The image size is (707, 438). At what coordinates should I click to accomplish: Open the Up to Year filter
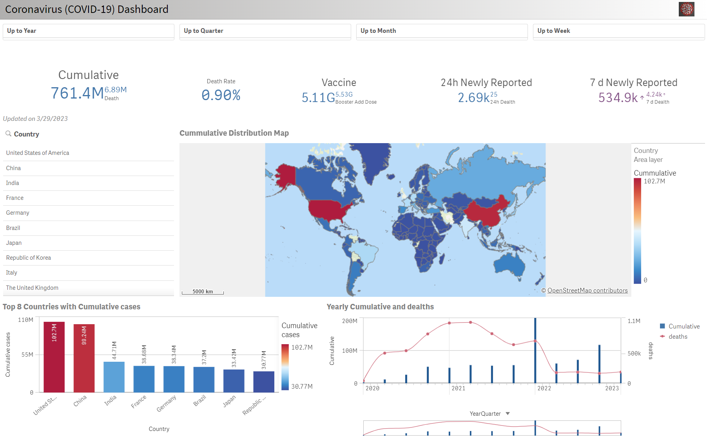tap(89, 31)
